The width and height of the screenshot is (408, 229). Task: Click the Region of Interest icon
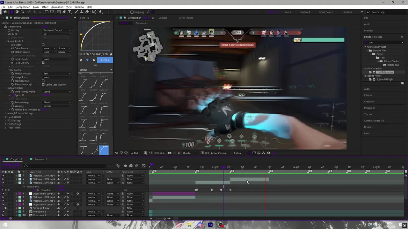pos(202,153)
